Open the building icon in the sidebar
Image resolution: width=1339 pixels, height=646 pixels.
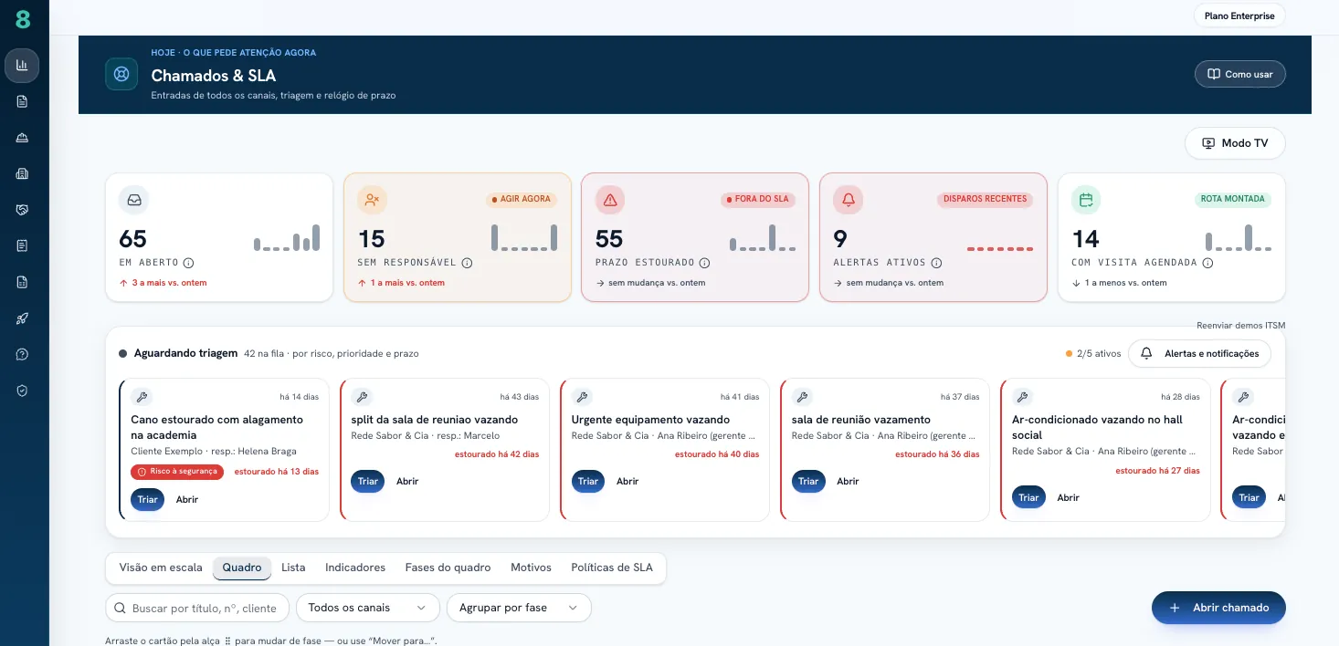22,173
